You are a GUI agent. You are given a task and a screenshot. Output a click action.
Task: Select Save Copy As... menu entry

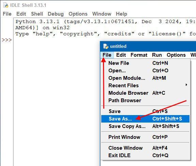pos(145,126)
